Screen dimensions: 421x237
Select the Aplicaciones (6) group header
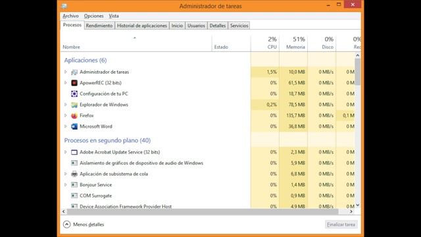coord(86,60)
